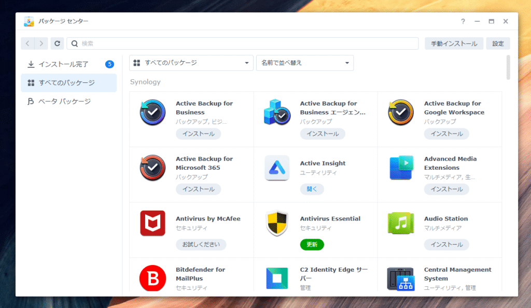Screen dimensions: 531x308
Task: Open the Active Backup for Business title
Action: [x=204, y=108]
